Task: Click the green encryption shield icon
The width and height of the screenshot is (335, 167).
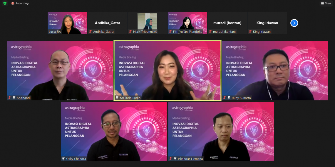Action: 5,3
